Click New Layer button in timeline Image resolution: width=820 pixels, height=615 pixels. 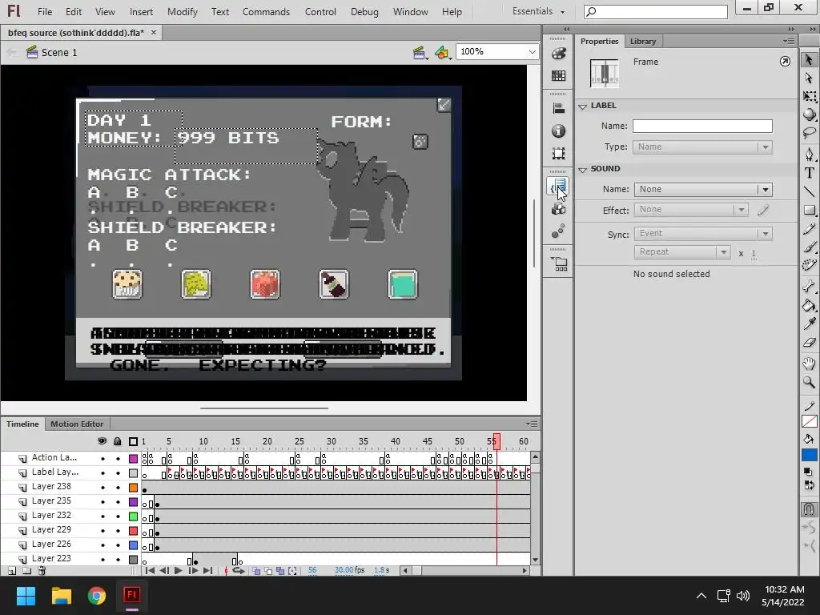[12, 571]
